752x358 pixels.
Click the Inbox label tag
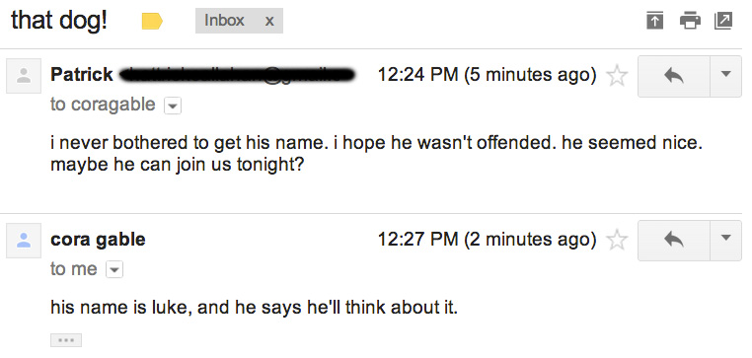point(224,21)
